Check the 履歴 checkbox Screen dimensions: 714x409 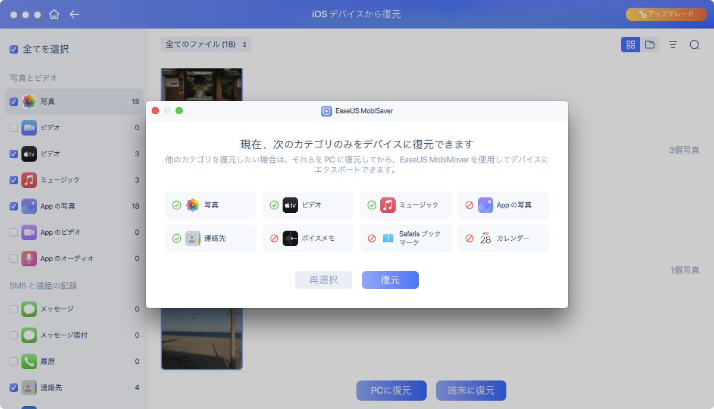pyautogui.click(x=14, y=361)
